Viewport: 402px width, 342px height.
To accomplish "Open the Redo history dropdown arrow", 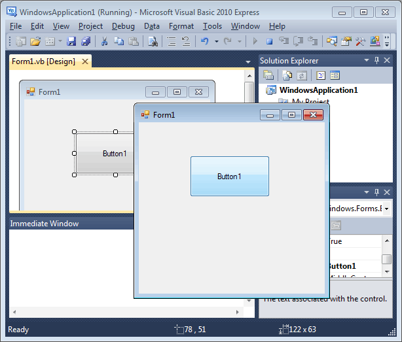I will click(240, 41).
